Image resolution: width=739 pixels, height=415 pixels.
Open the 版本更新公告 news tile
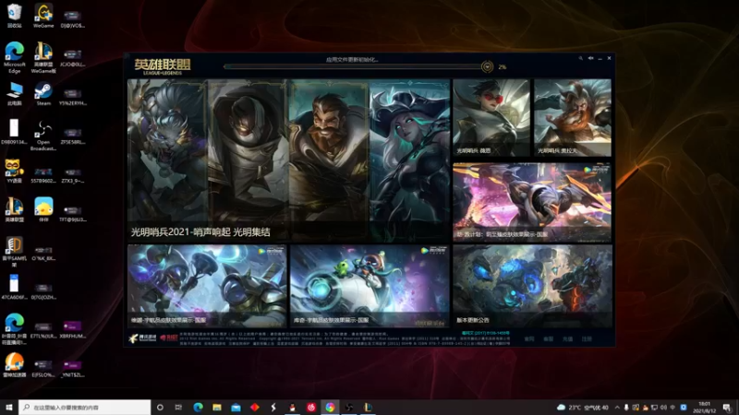coord(533,286)
